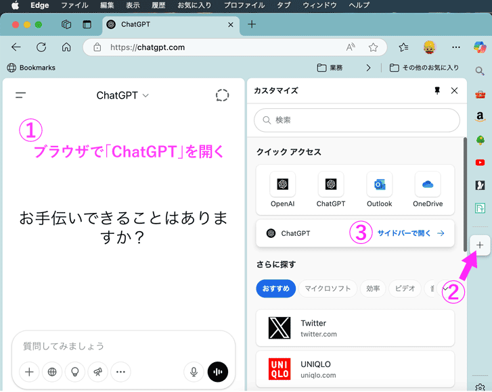Screen dimensions: 492x392
Task: Click the site info lock icon
Action: pyautogui.click(x=97, y=47)
